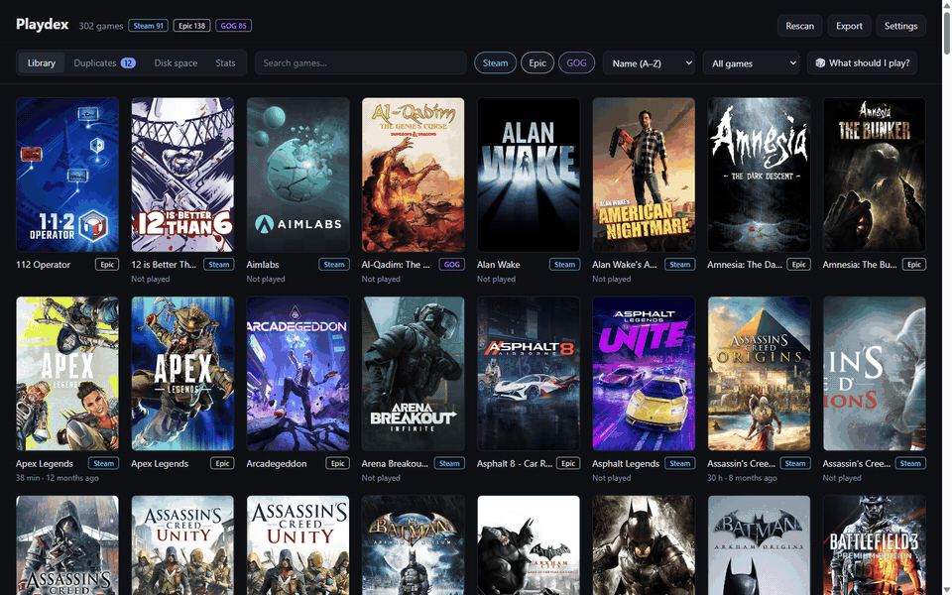
Task: Click the 112 Operator title text
Action: 43,265
